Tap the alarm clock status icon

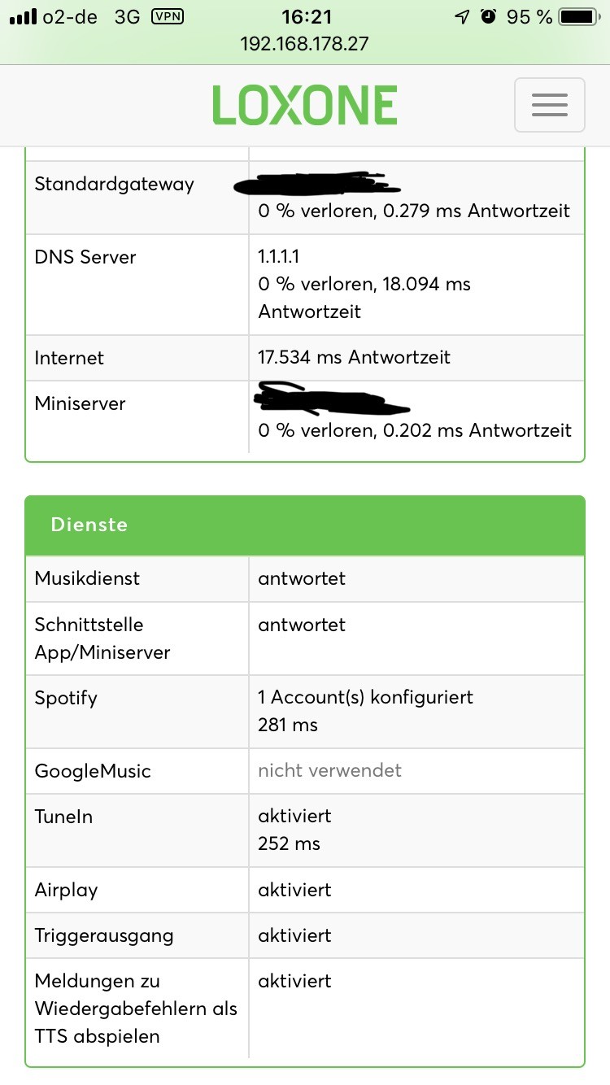point(488,17)
